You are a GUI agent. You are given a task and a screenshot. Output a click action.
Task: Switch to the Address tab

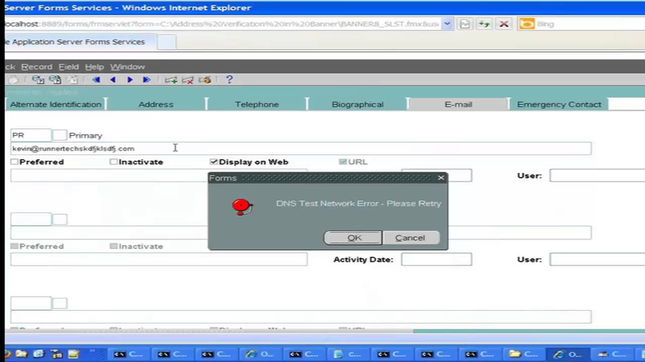[x=156, y=104]
